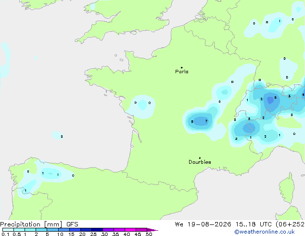Open the weatheronline.co.uk copyright link
The height and width of the screenshot is (236, 305).
(265, 232)
